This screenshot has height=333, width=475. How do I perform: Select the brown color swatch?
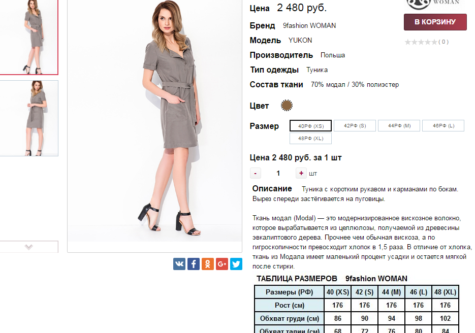(x=287, y=106)
